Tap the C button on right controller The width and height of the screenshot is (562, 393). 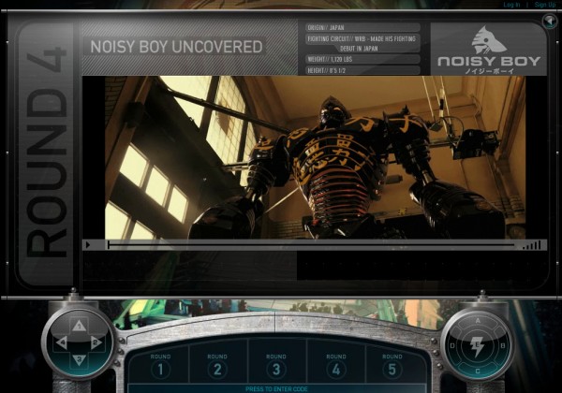tap(478, 371)
